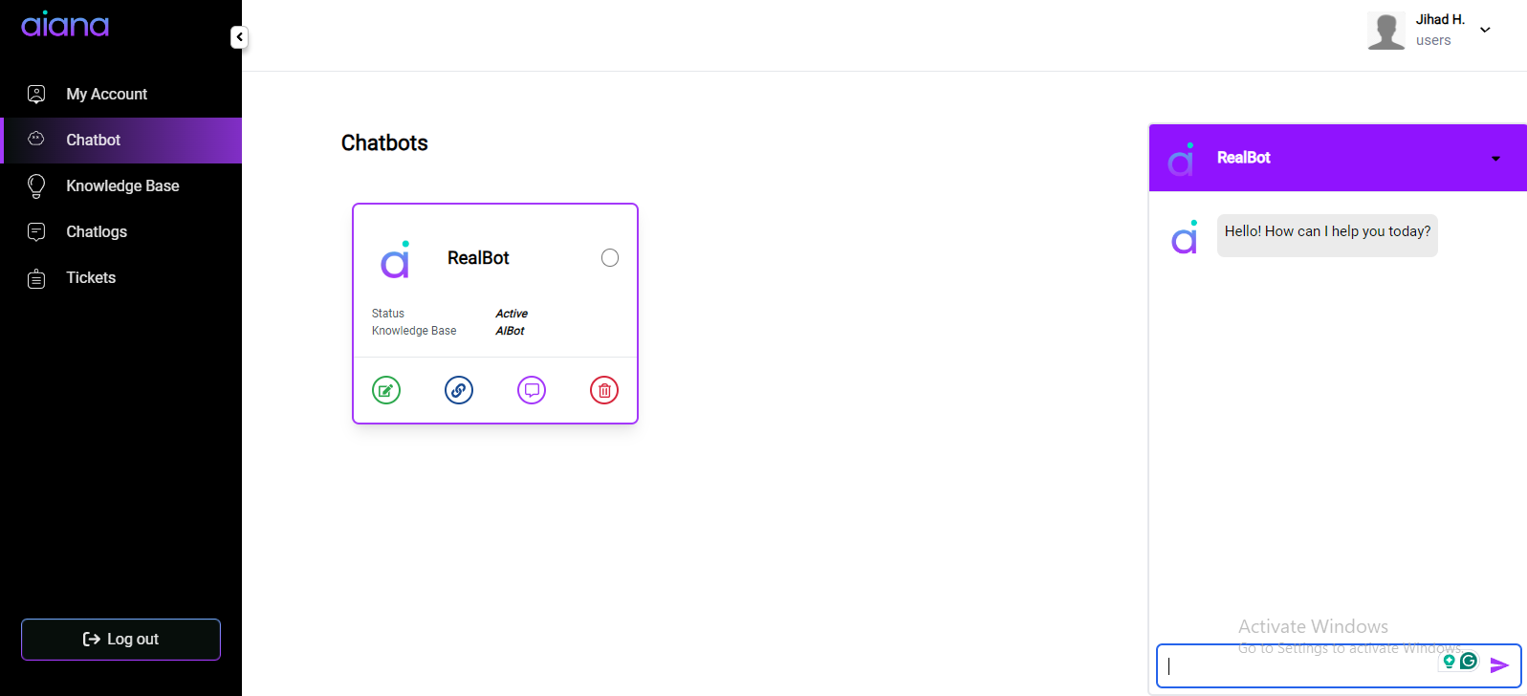Viewport: 1527px width, 696px height.
Task: Click the RealBot logo in card
Action: [x=396, y=259]
